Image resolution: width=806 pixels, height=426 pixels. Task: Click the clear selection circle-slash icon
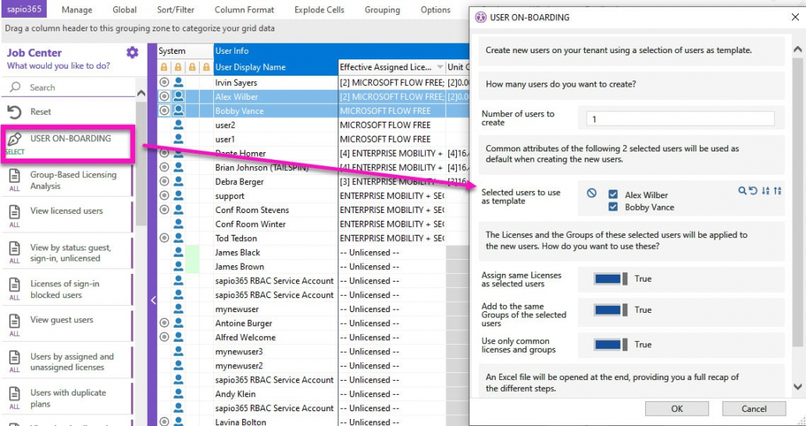[x=592, y=193]
